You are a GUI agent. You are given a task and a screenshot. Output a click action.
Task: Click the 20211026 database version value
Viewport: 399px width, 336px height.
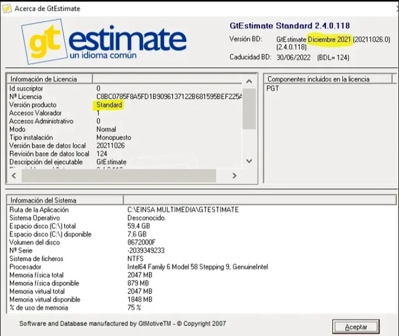[x=110, y=146]
